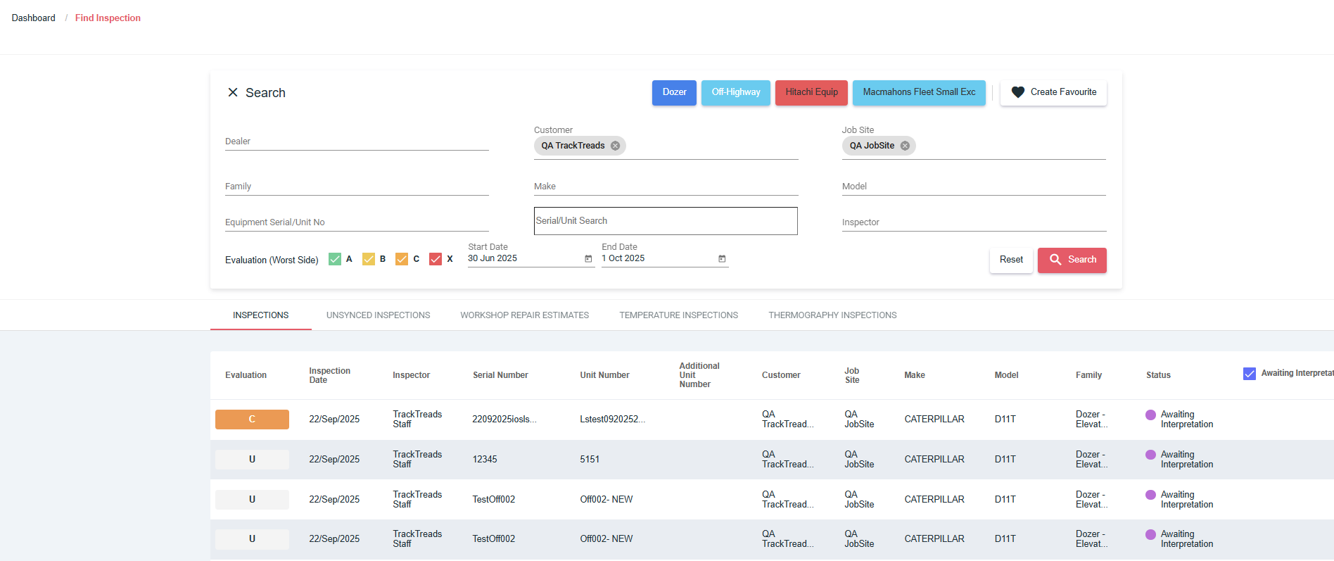Uncheck the Awaiting Interpretation checkbox
This screenshot has height=561, width=1334.
(1250, 374)
